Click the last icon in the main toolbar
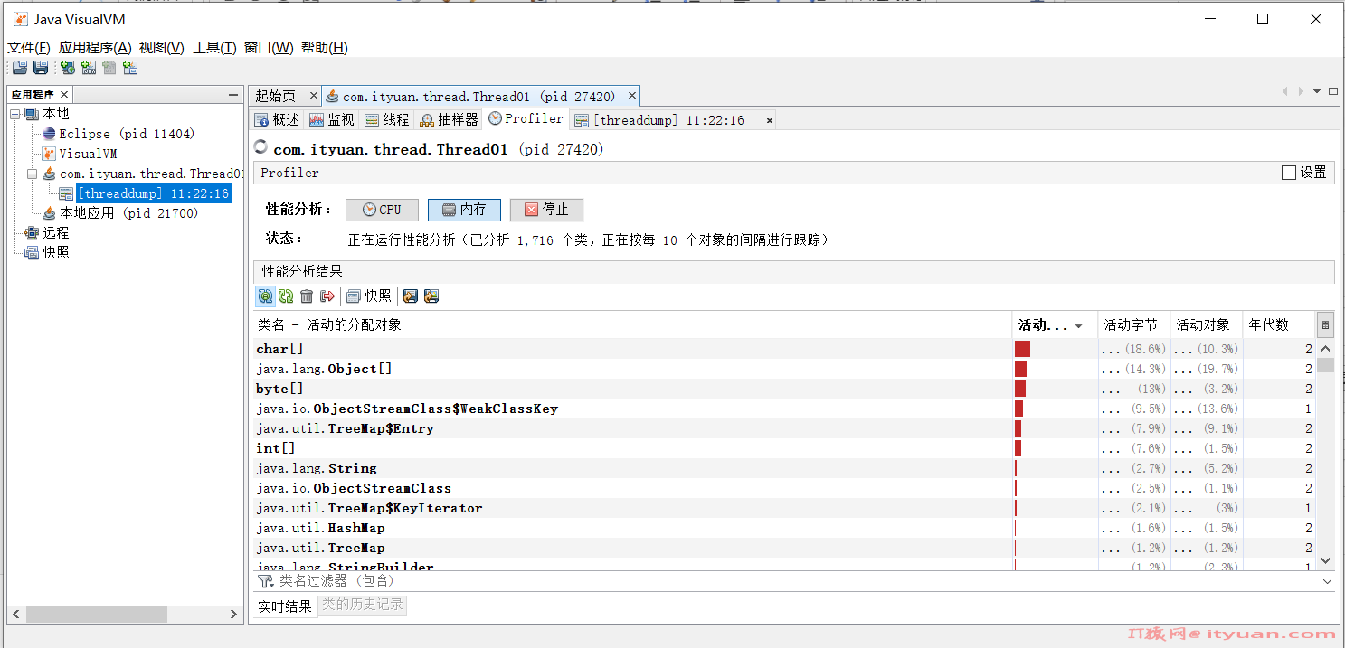This screenshot has width=1345, height=648. (x=130, y=68)
